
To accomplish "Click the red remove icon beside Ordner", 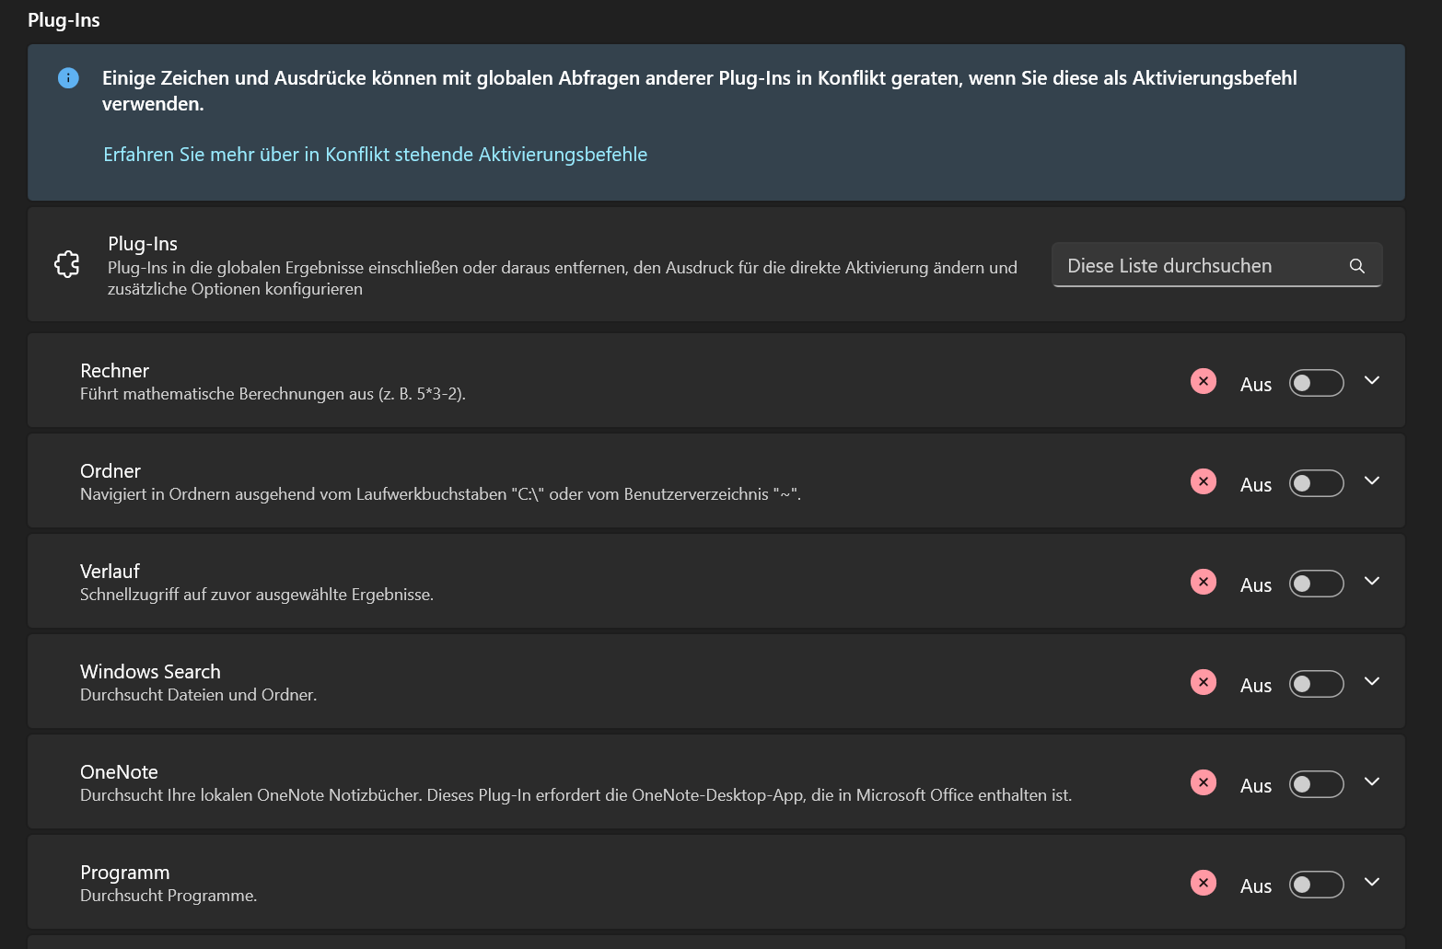I will [x=1203, y=480].
